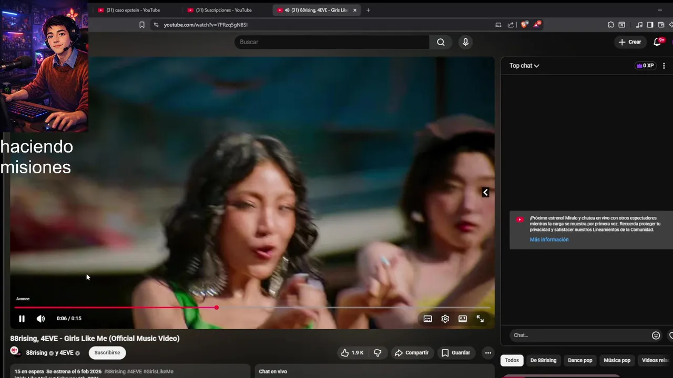This screenshot has width=673, height=378.
Task: Toggle subtitles with the captions icon
Action: click(x=428, y=319)
